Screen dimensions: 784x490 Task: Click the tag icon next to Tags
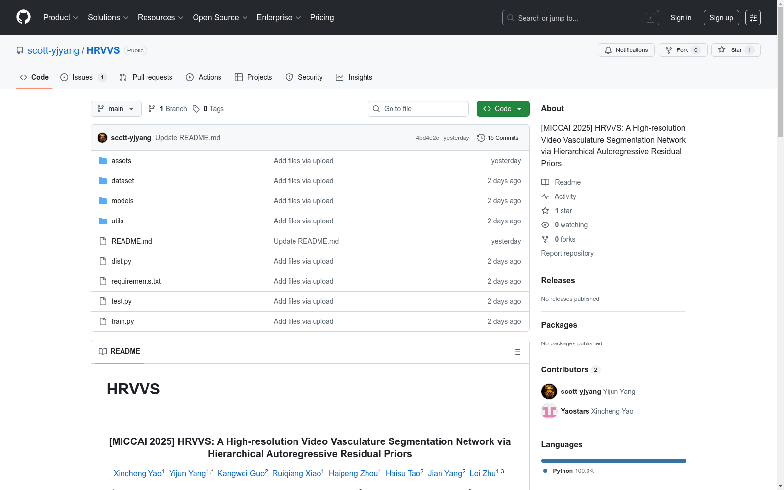pyautogui.click(x=196, y=109)
